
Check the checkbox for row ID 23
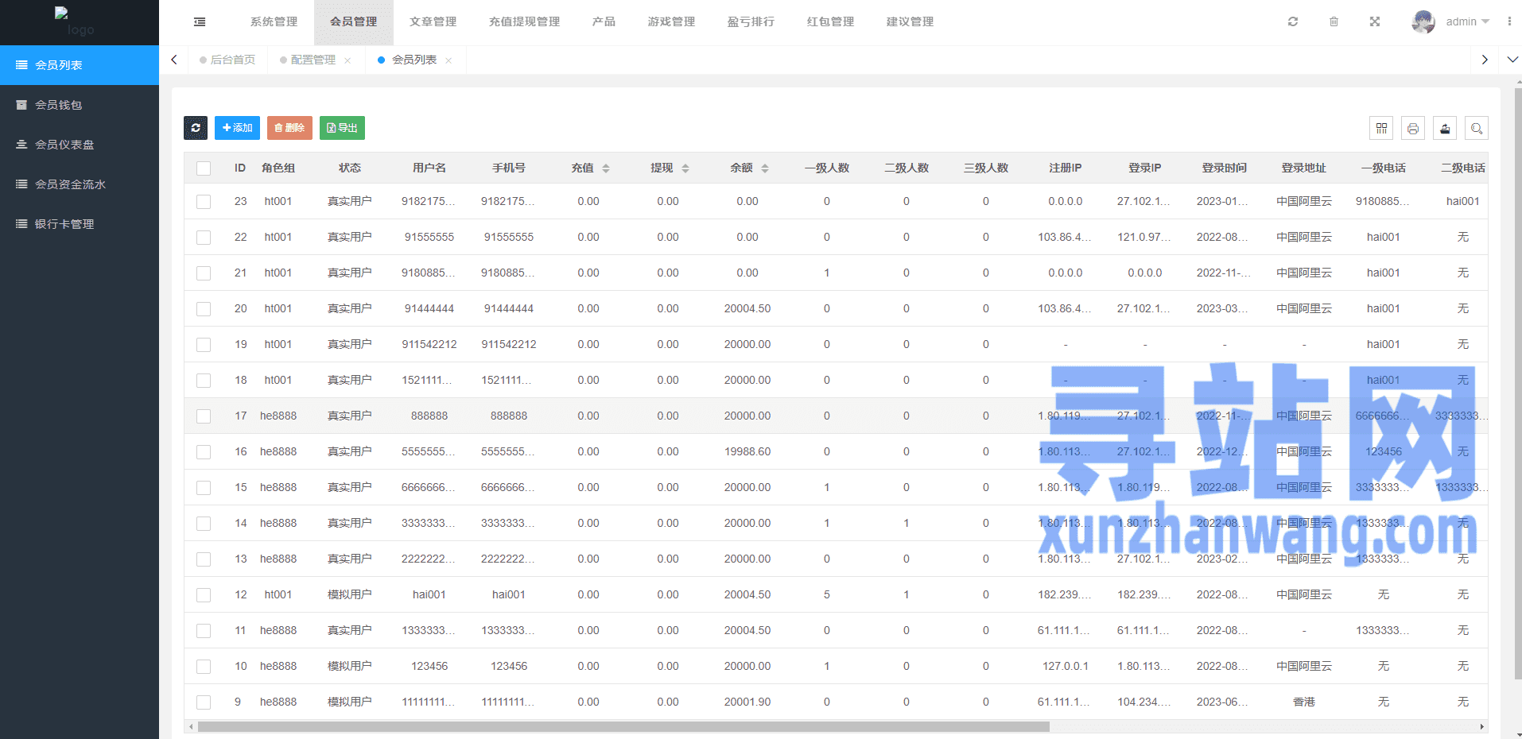coord(204,202)
